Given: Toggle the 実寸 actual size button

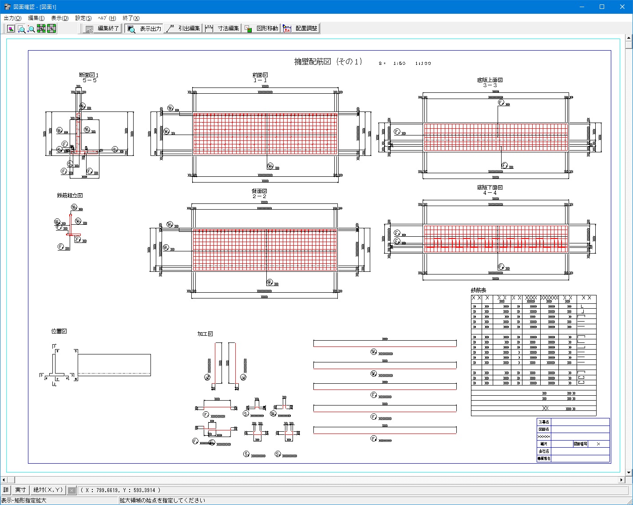Looking at the screenshot, I should (20, 490).
